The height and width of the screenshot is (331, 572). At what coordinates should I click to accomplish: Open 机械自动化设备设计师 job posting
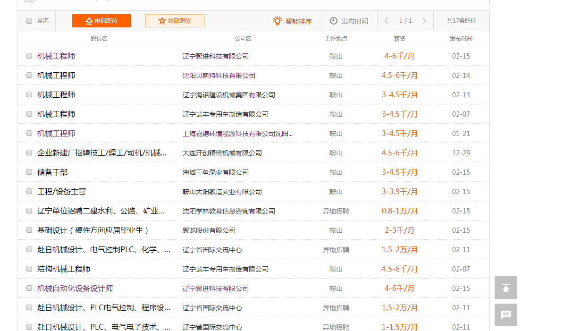(x=75, y=289)
